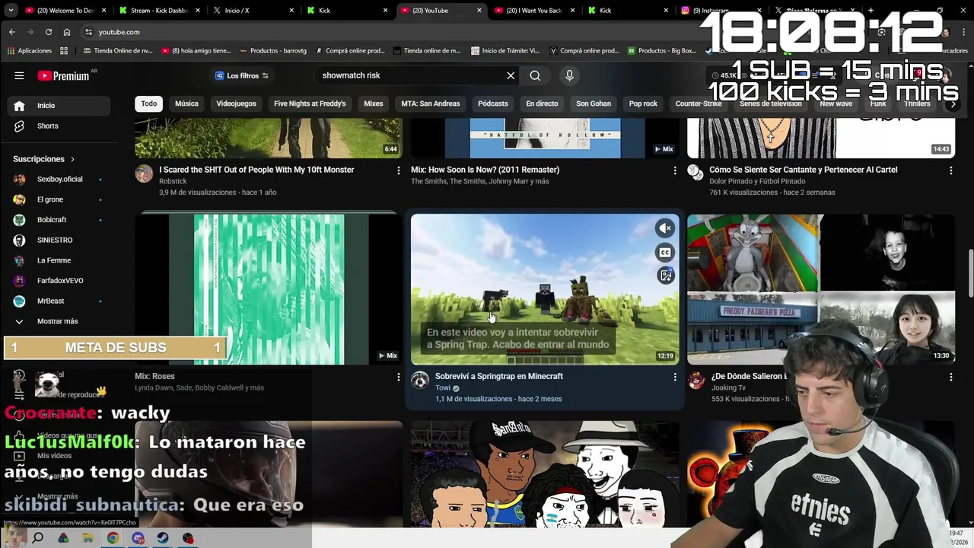Click the browser home icon
The width and height of the screenshot is (974, 548).
click(67, 32)
